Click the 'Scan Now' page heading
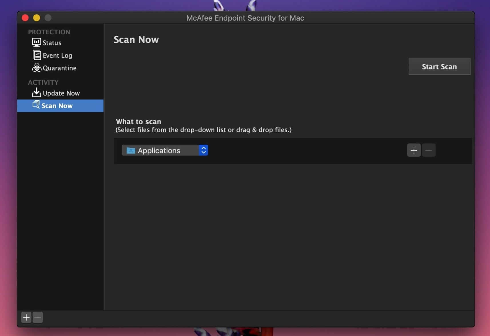This screenshot has width=490, height=336. [x=136, y=39]
